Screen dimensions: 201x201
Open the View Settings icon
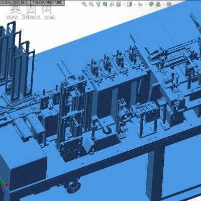169,4
